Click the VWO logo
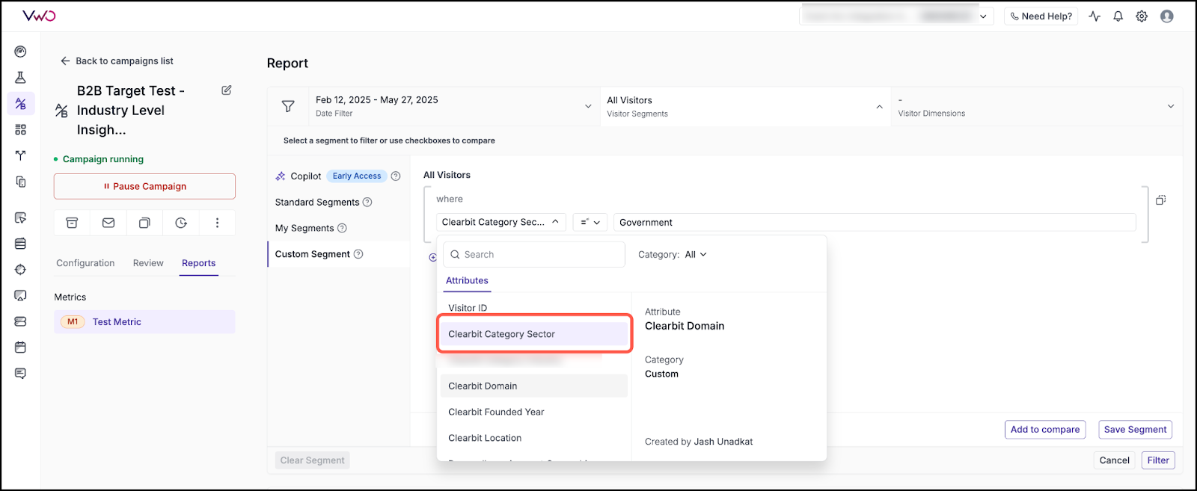The width and height of the screenshot is (1197, 491). pos(39,16)
